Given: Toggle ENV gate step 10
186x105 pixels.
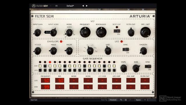Looking at the screenshot, I should click(85, 66).
